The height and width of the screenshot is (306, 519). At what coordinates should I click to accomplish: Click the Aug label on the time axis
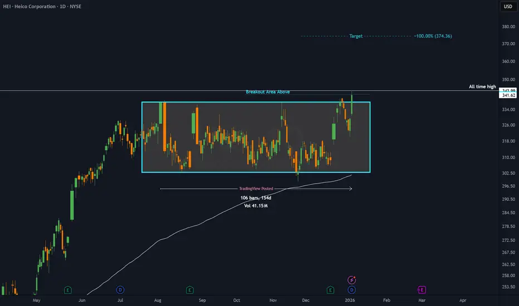(158, 300)
